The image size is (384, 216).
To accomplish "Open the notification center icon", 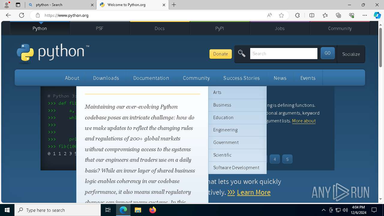I will coord(374,210).
